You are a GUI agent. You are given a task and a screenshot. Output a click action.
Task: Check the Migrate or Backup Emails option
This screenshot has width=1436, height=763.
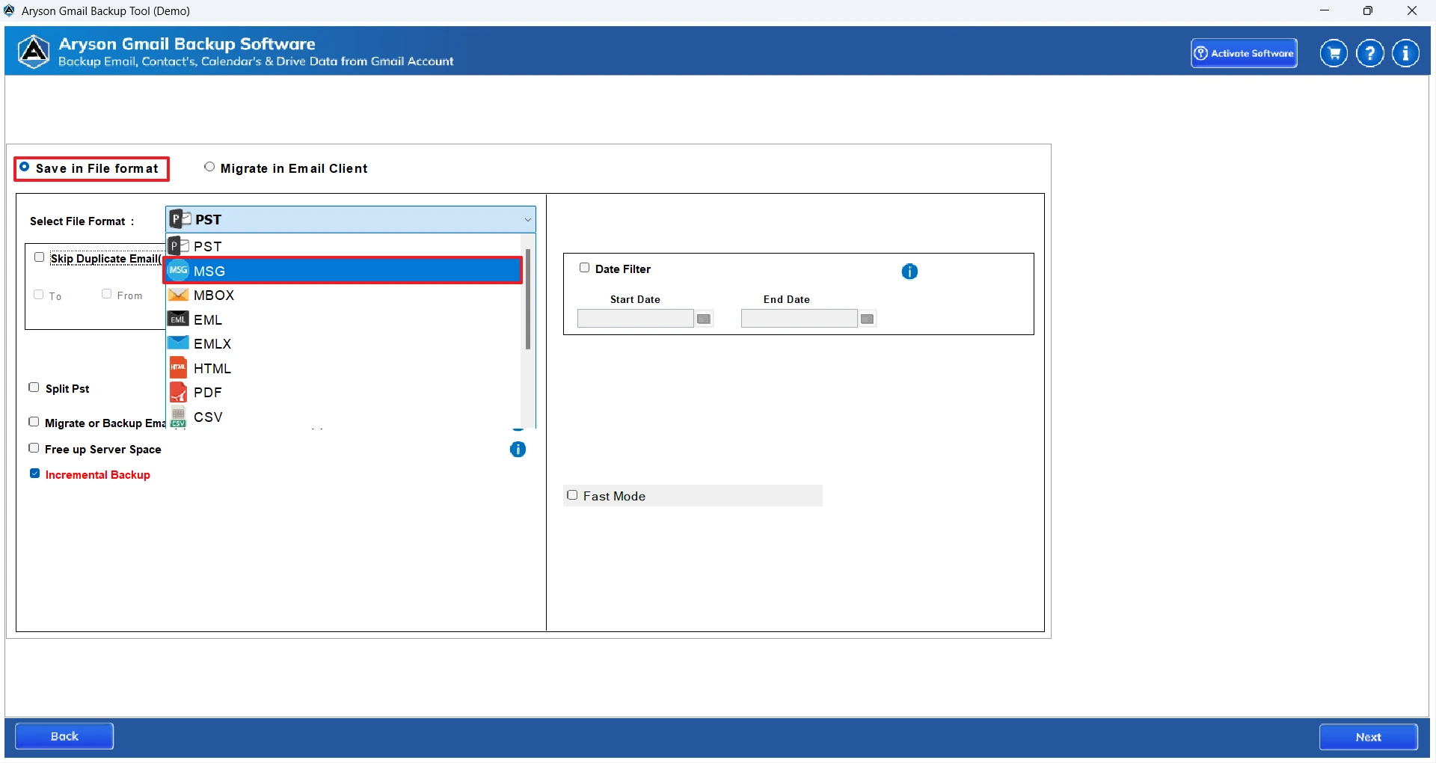pos(34,422)
